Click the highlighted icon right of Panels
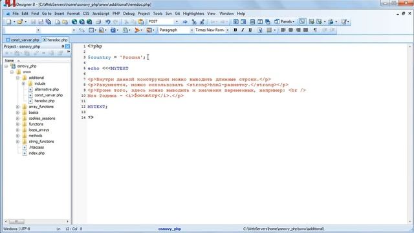The image size is (414, 233). coord(302,21)
